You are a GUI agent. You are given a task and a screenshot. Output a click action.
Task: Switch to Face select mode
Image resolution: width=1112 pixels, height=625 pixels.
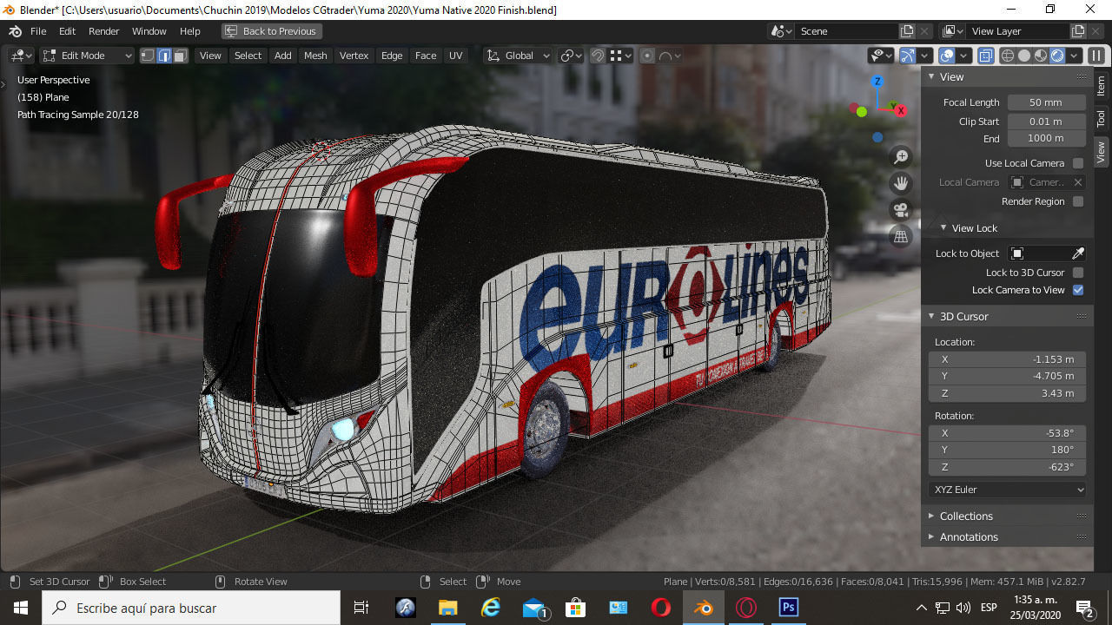tap(179, 55)
